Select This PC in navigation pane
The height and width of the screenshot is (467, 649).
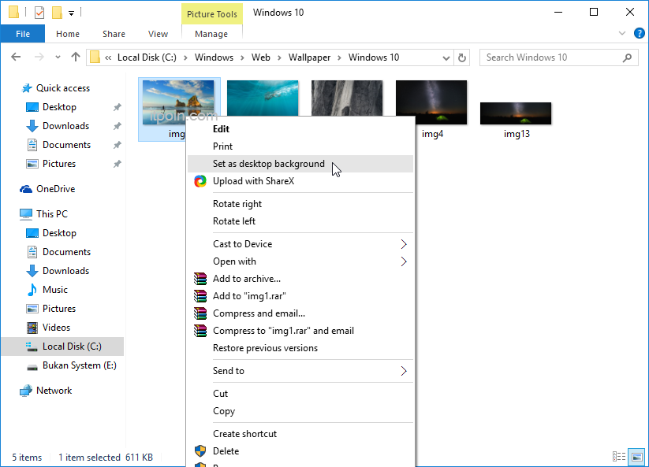pos(52,214)
